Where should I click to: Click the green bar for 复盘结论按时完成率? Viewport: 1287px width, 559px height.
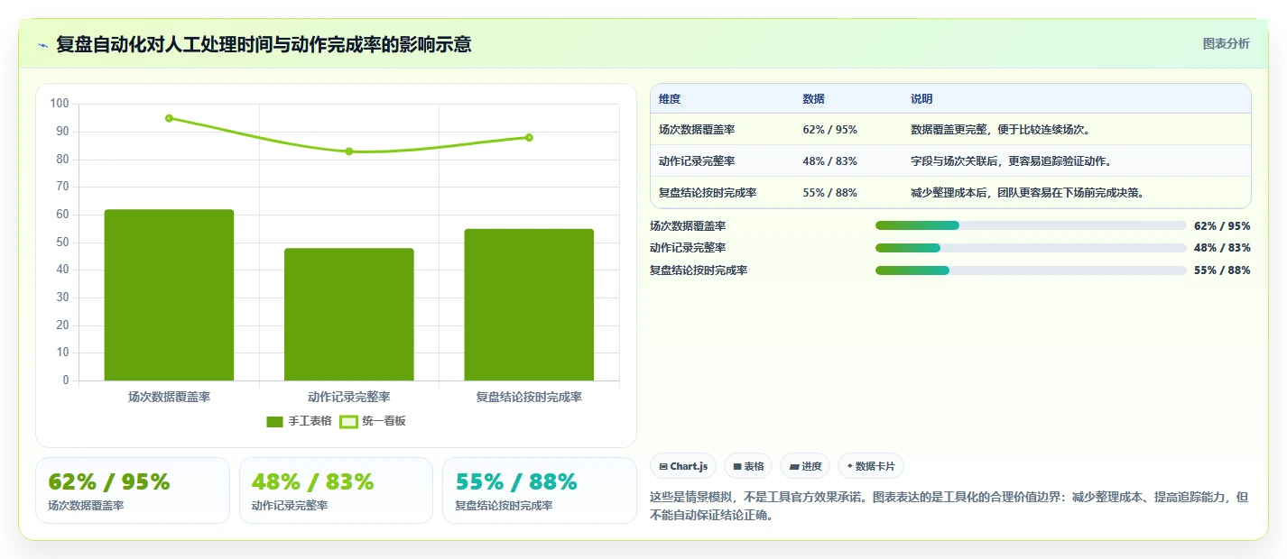click(x=529, y=305)
